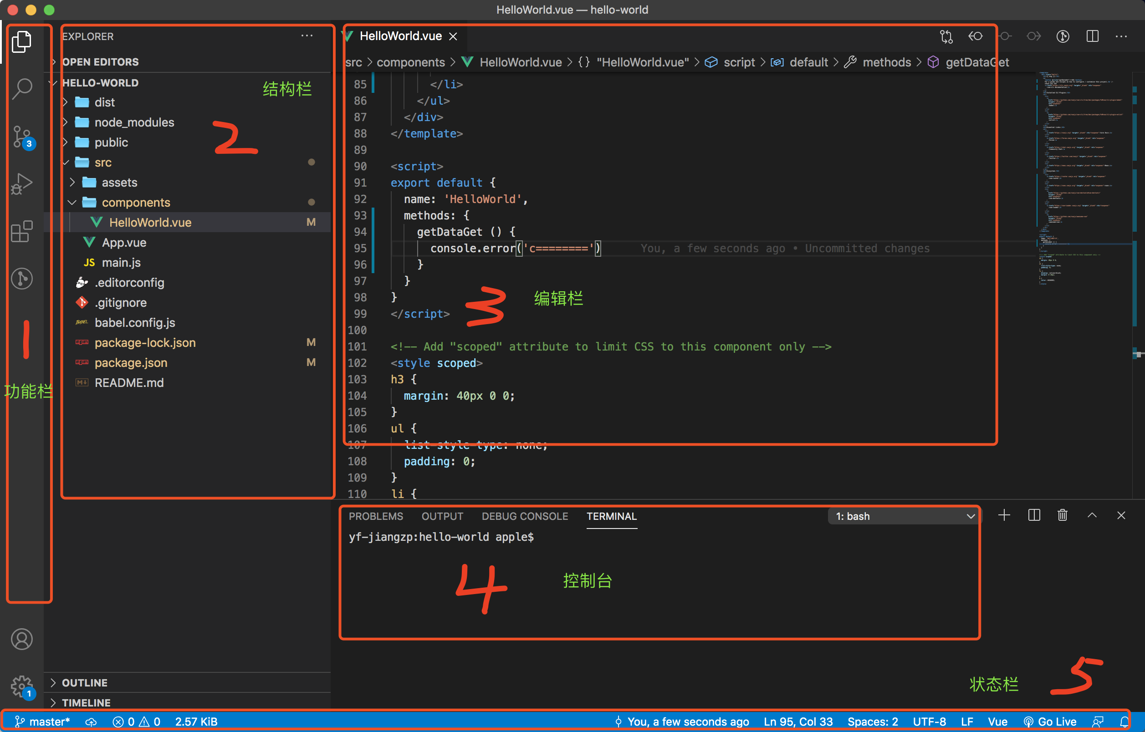1145x732 pixels.
Task: Toggle file blame annotations icon
Action: pyautogui.click(x=1063, y=36)
